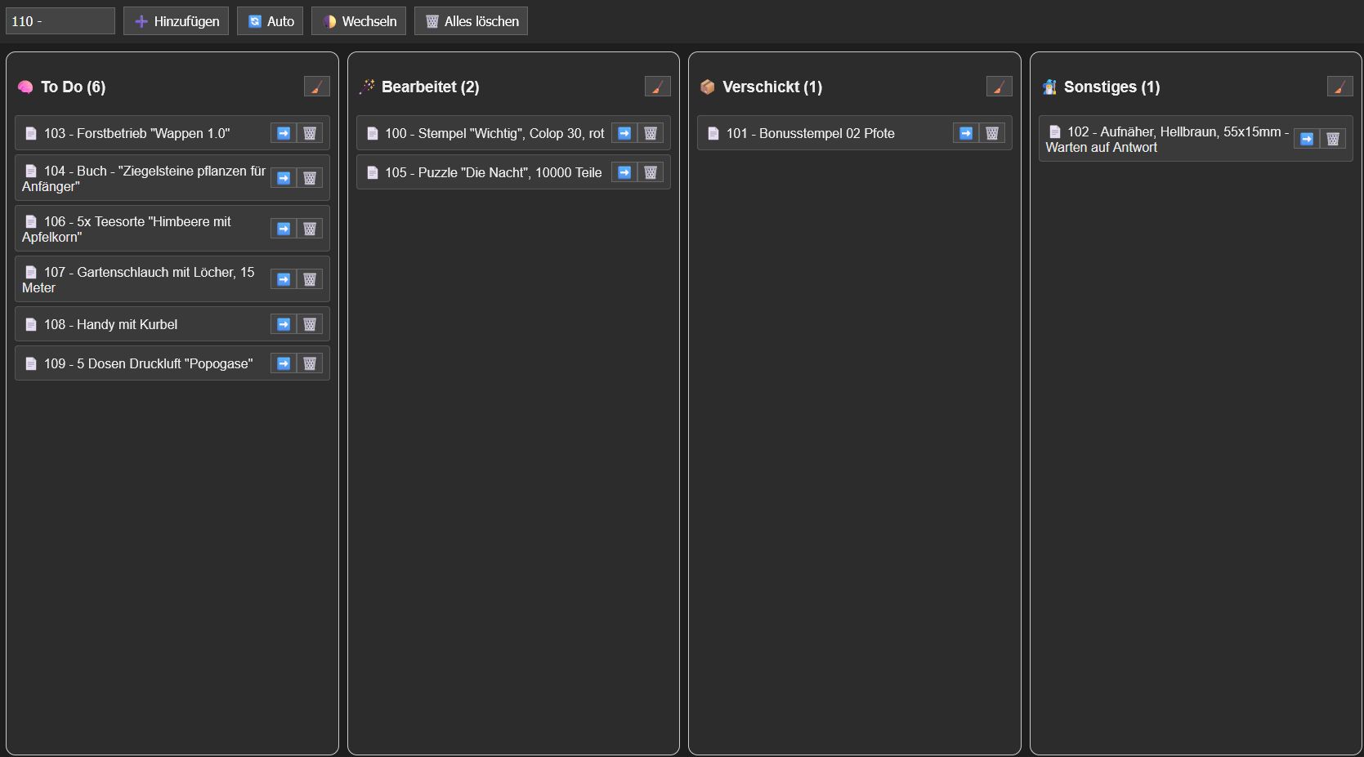1364x757 pixels.
Task: Move task 108 Handy mit Kurbel forward
Action: [284, 324]
